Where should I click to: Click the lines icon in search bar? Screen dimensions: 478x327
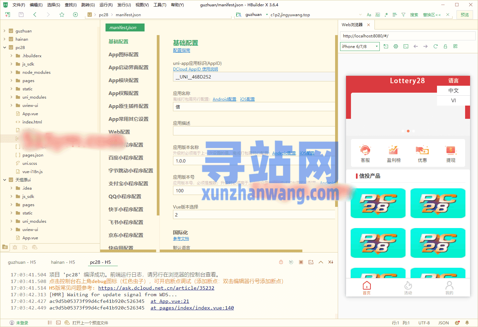[x=395, y=15]
